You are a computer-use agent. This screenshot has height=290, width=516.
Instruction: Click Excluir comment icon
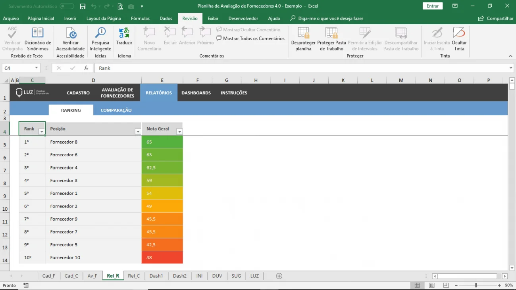170,36
